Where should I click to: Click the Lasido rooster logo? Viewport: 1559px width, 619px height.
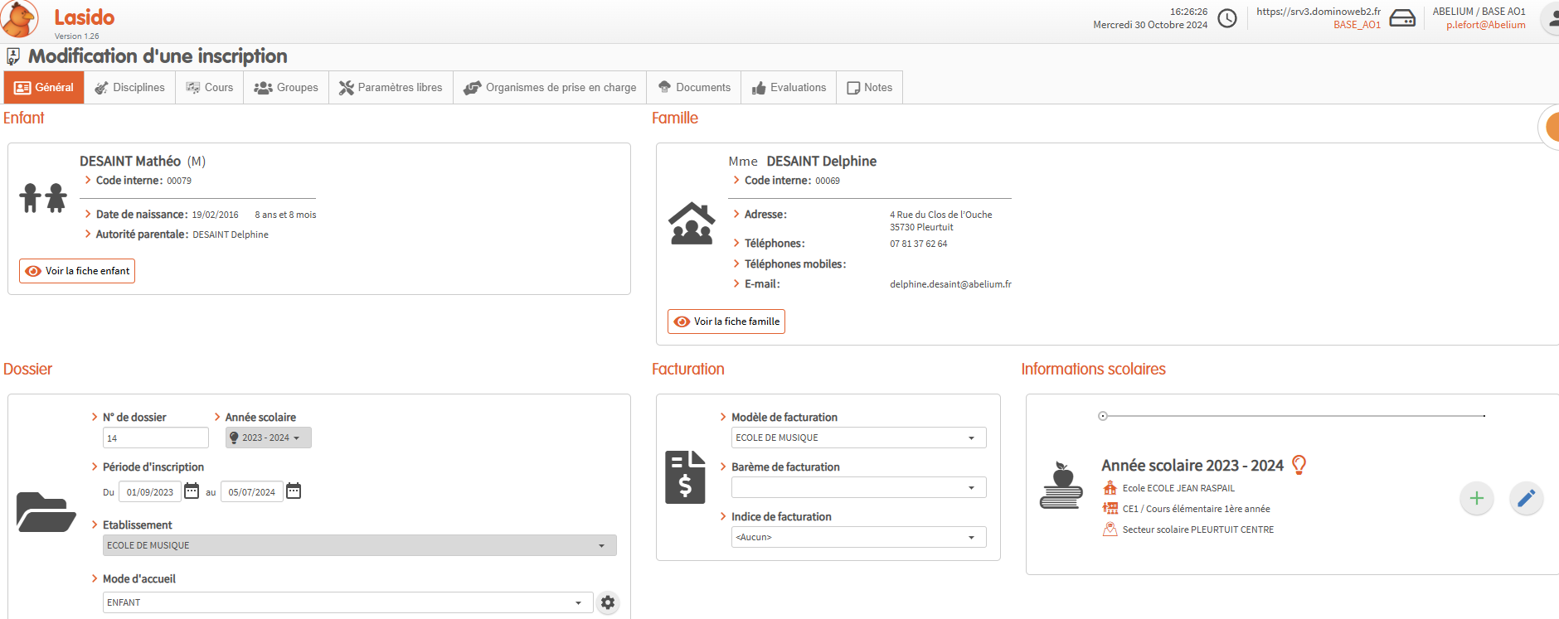20,19
